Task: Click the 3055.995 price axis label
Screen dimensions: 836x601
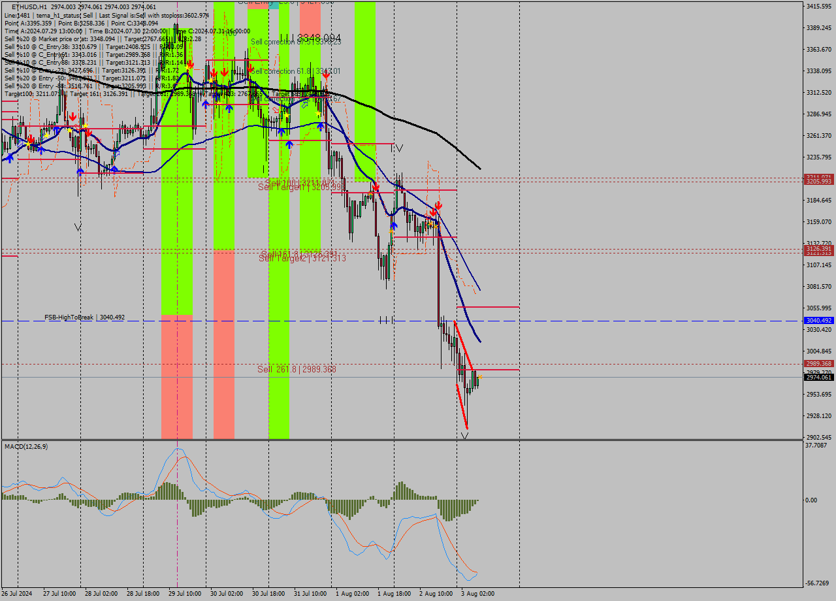Action: (x=818, y=308)
